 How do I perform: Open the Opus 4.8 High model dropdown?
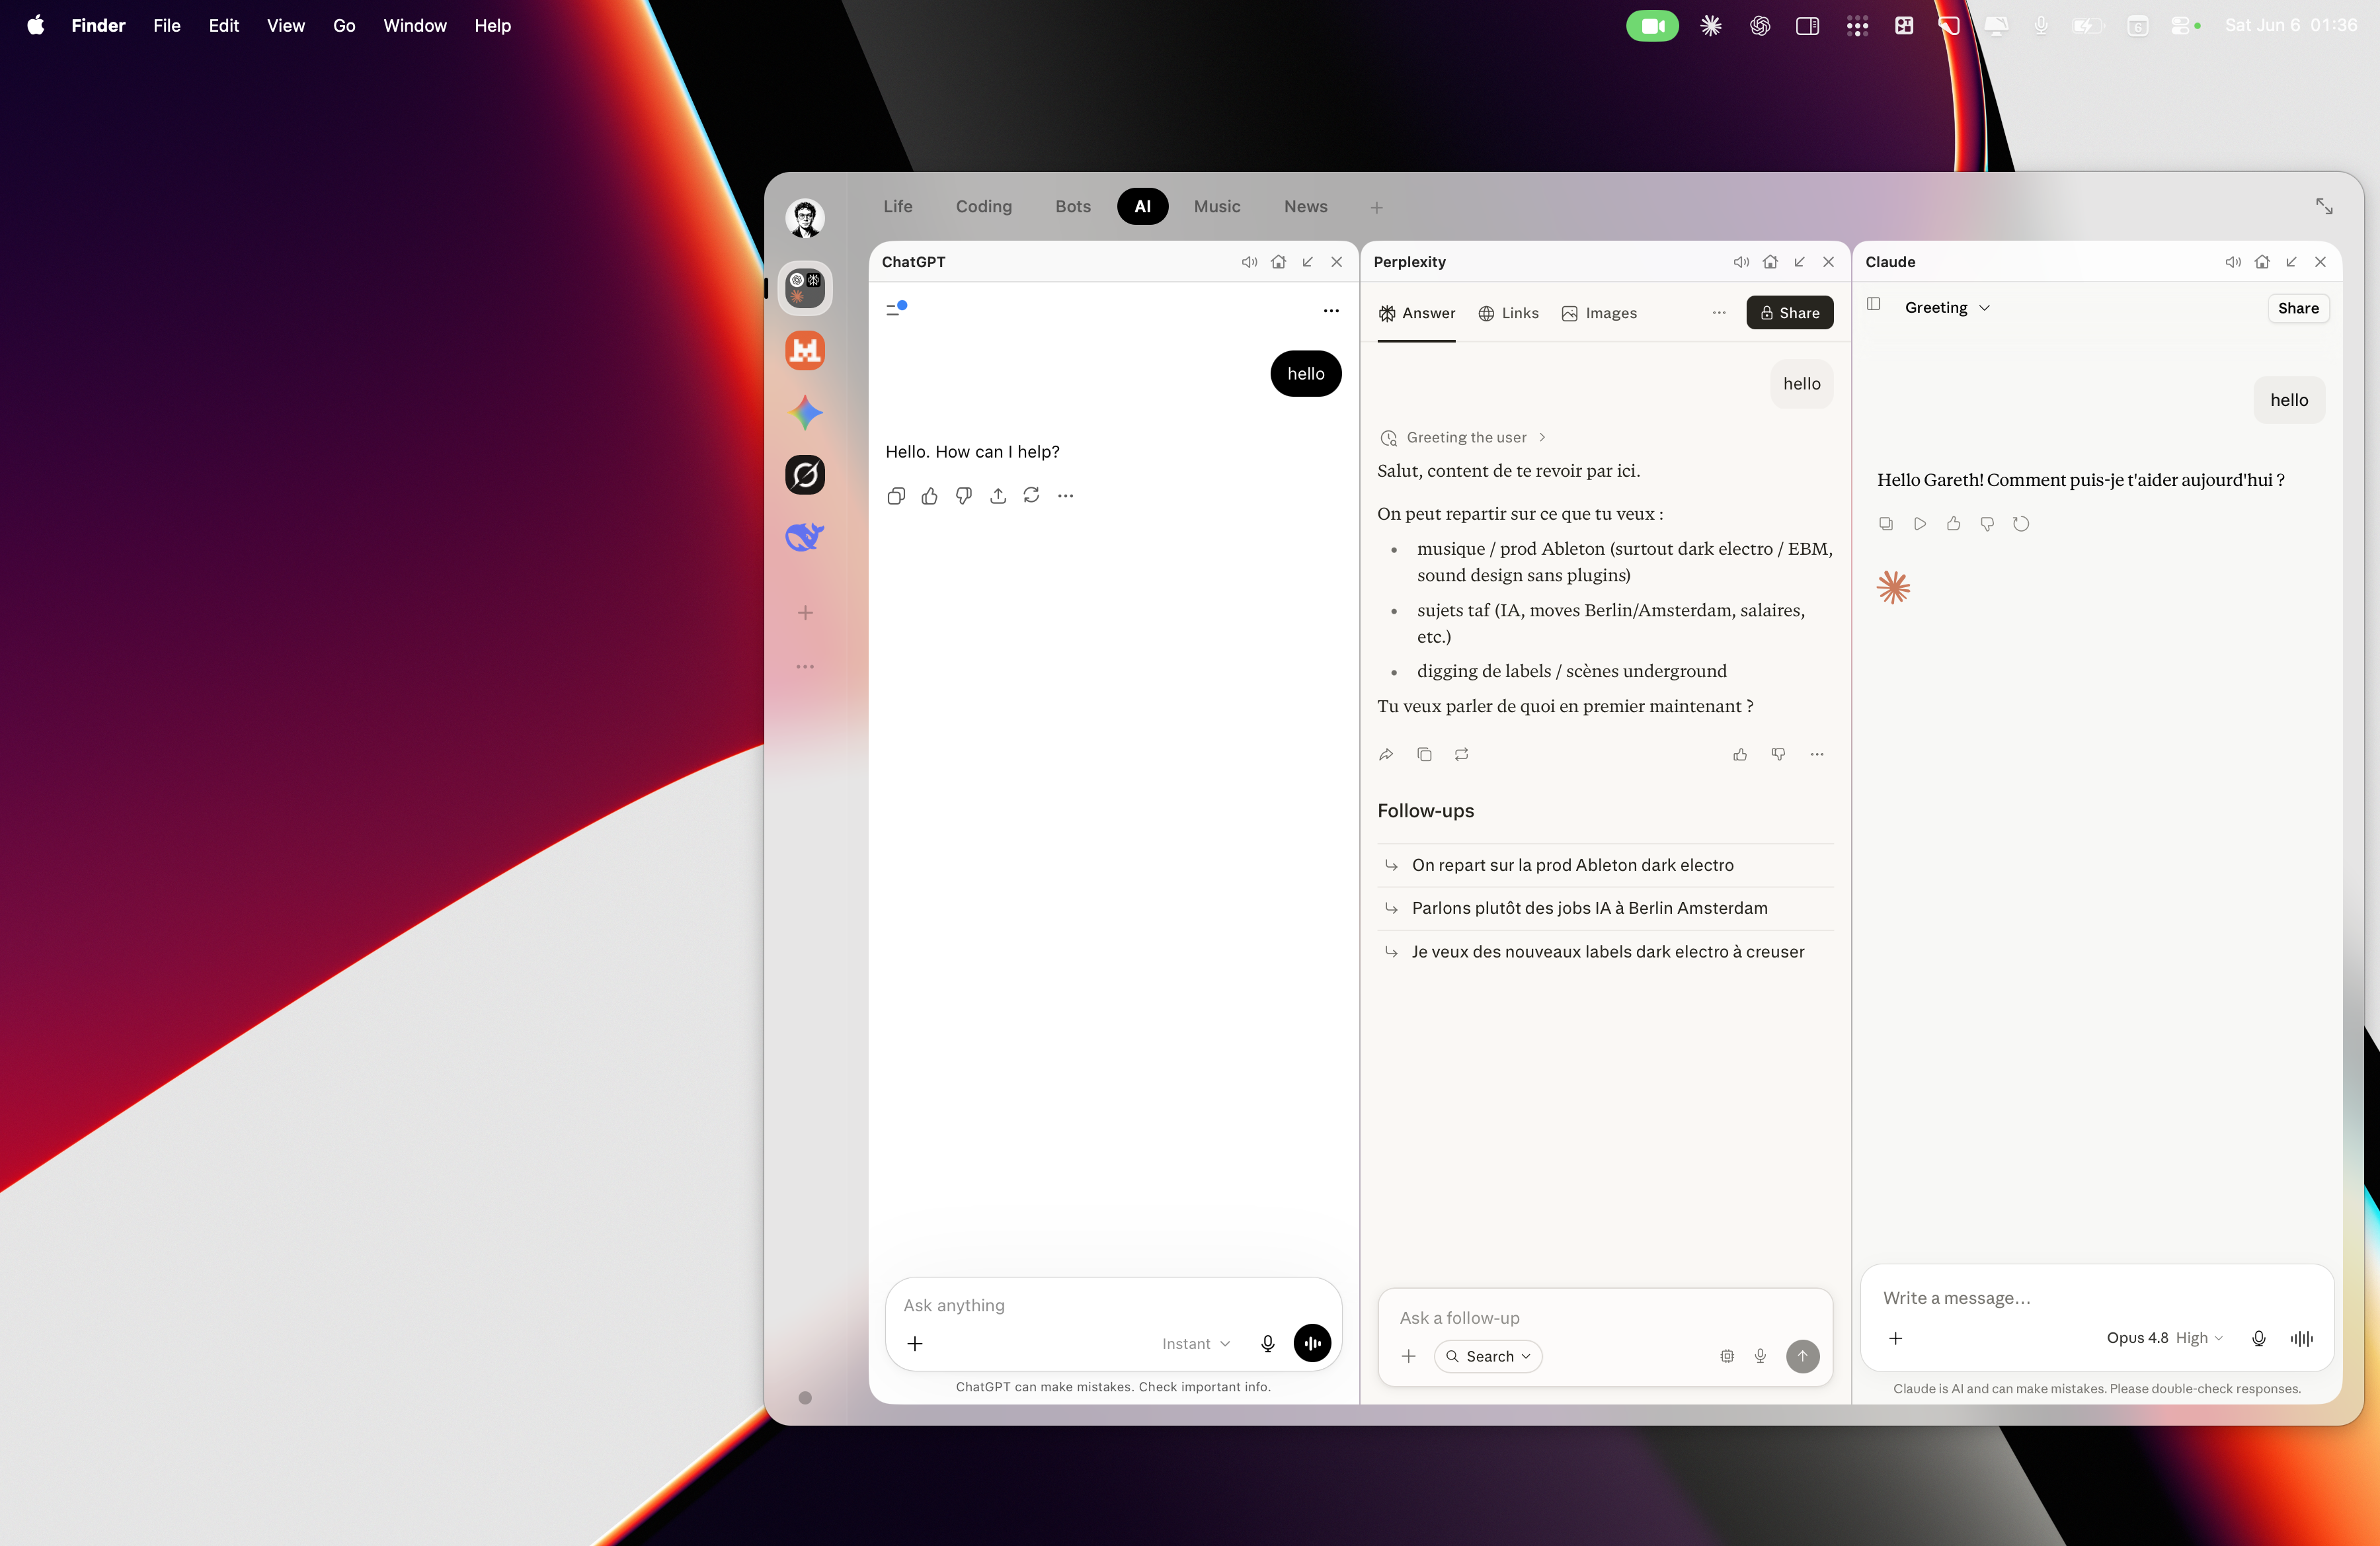(x=2165, y=1337)
